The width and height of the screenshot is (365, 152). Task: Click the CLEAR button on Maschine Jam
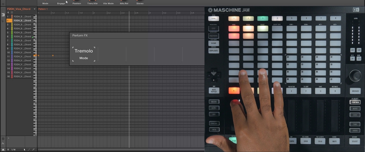click(214, 43)
